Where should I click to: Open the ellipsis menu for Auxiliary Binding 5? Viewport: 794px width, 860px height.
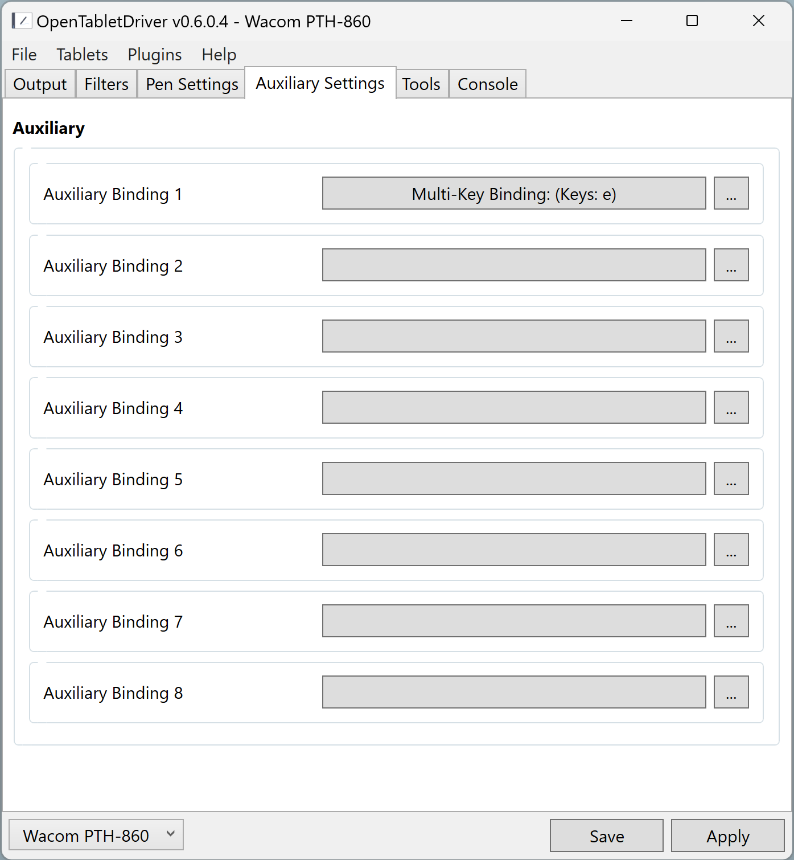(x=731, y=478)
